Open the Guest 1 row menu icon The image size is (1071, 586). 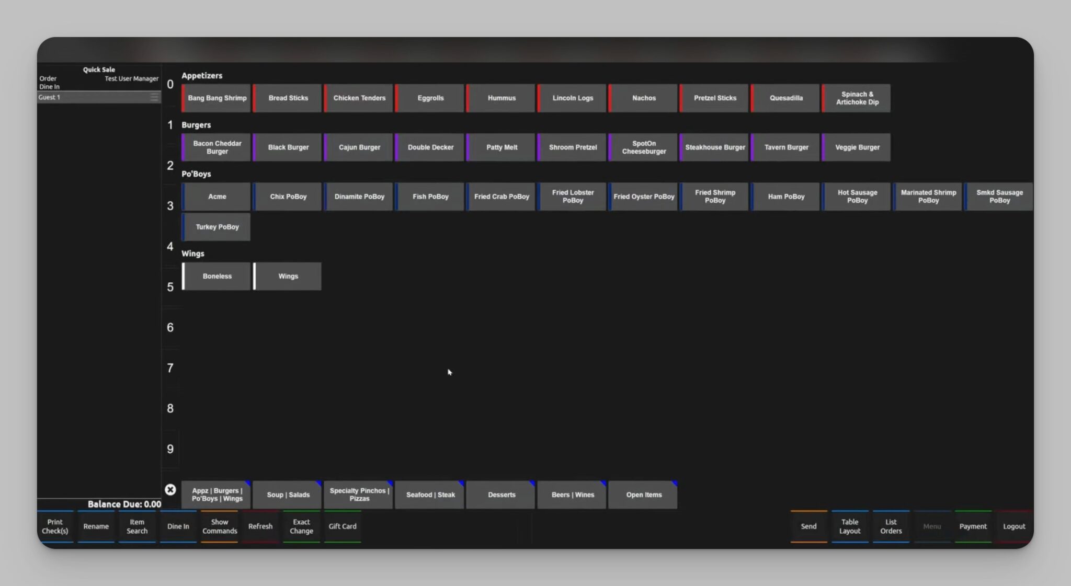pyautogui.click(x=154, y=97)
